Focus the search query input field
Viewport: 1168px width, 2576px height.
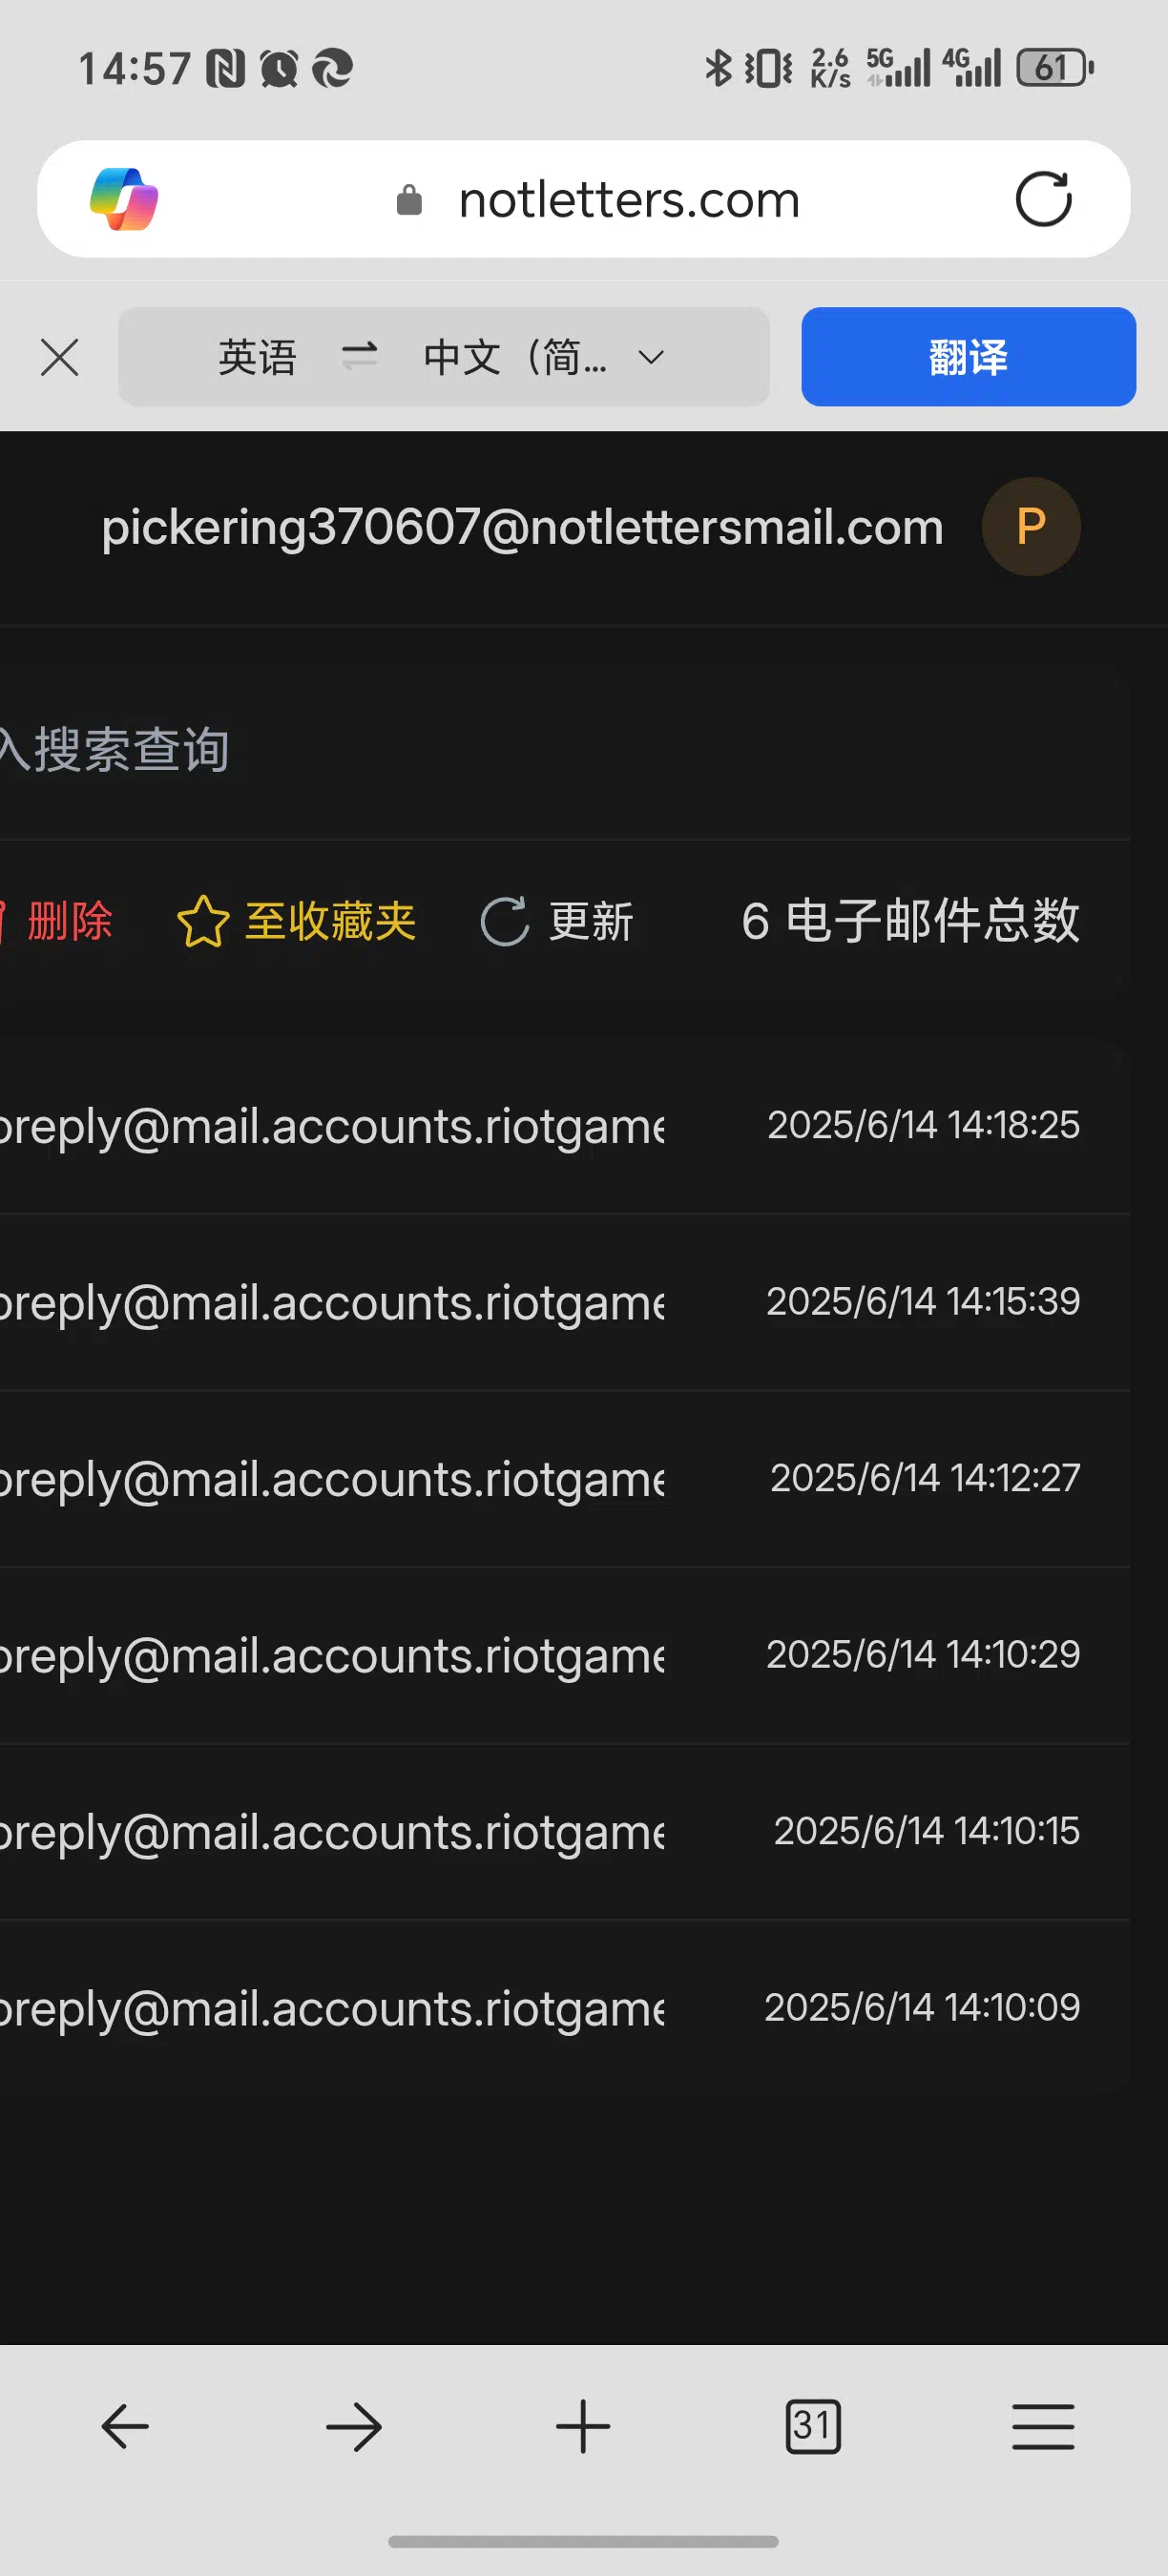click(560, 749)
